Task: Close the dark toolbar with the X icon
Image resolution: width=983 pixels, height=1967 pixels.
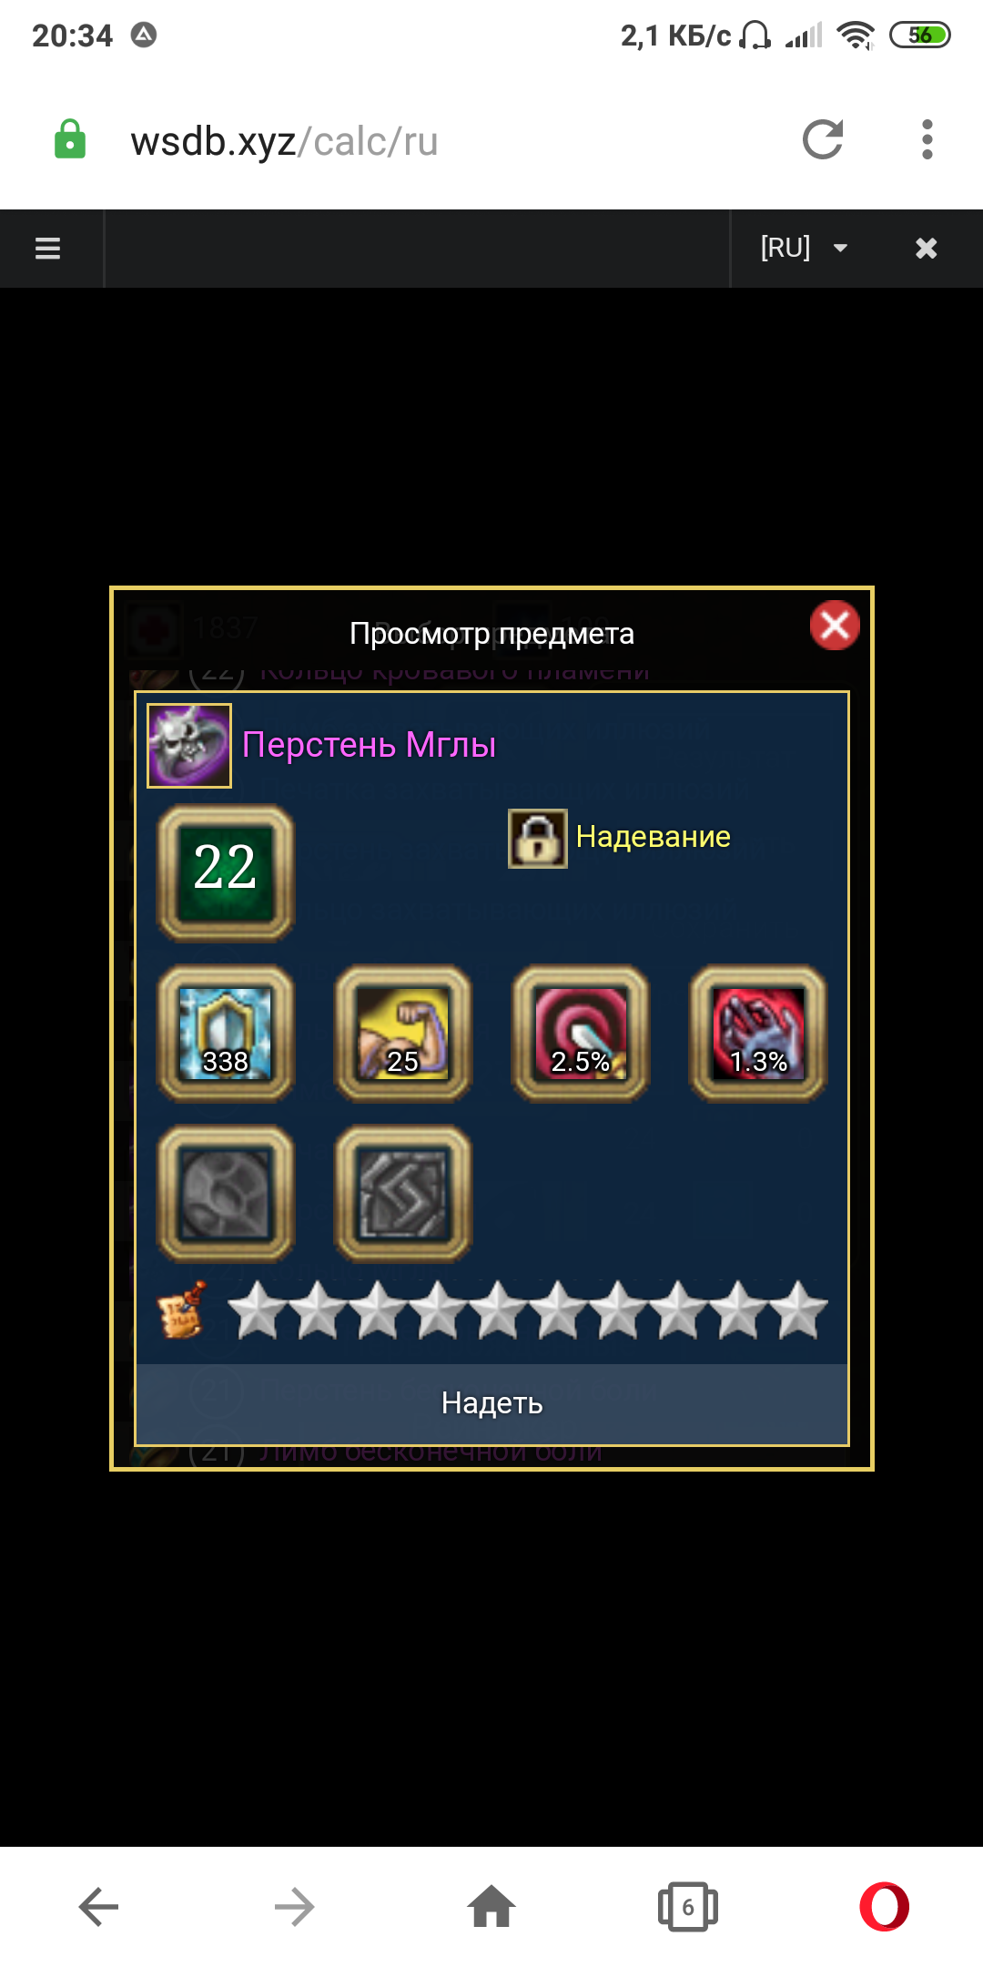Action: click(x=926, y=248)
